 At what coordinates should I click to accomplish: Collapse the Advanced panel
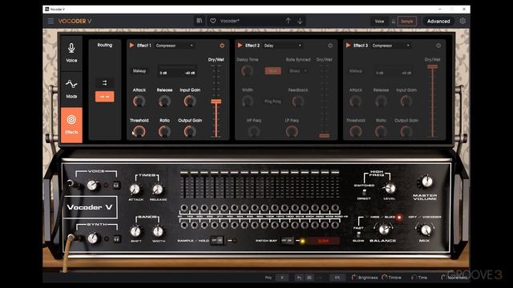pyautogui.click(x=438, y=22)
